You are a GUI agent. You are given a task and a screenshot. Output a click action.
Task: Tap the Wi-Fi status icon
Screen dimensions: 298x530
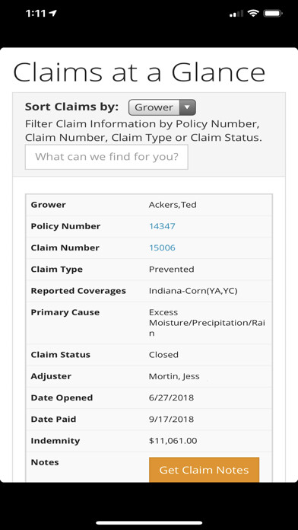[x=253, y=13]
